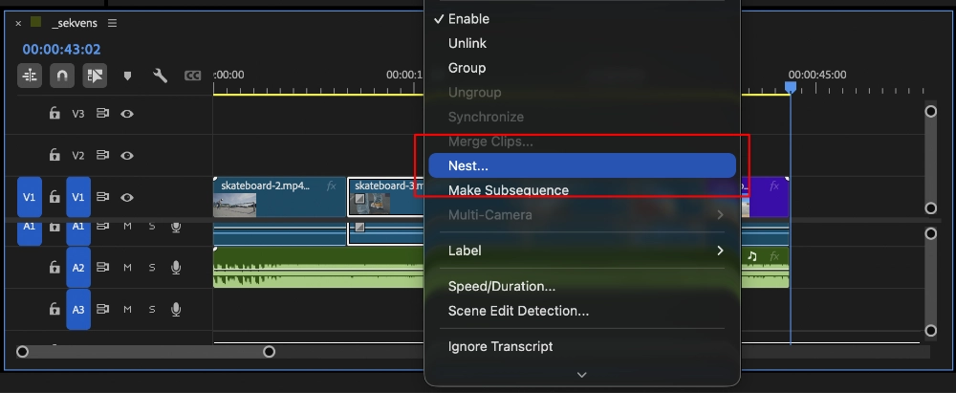Toggle lock on track A3

[54, 310]
